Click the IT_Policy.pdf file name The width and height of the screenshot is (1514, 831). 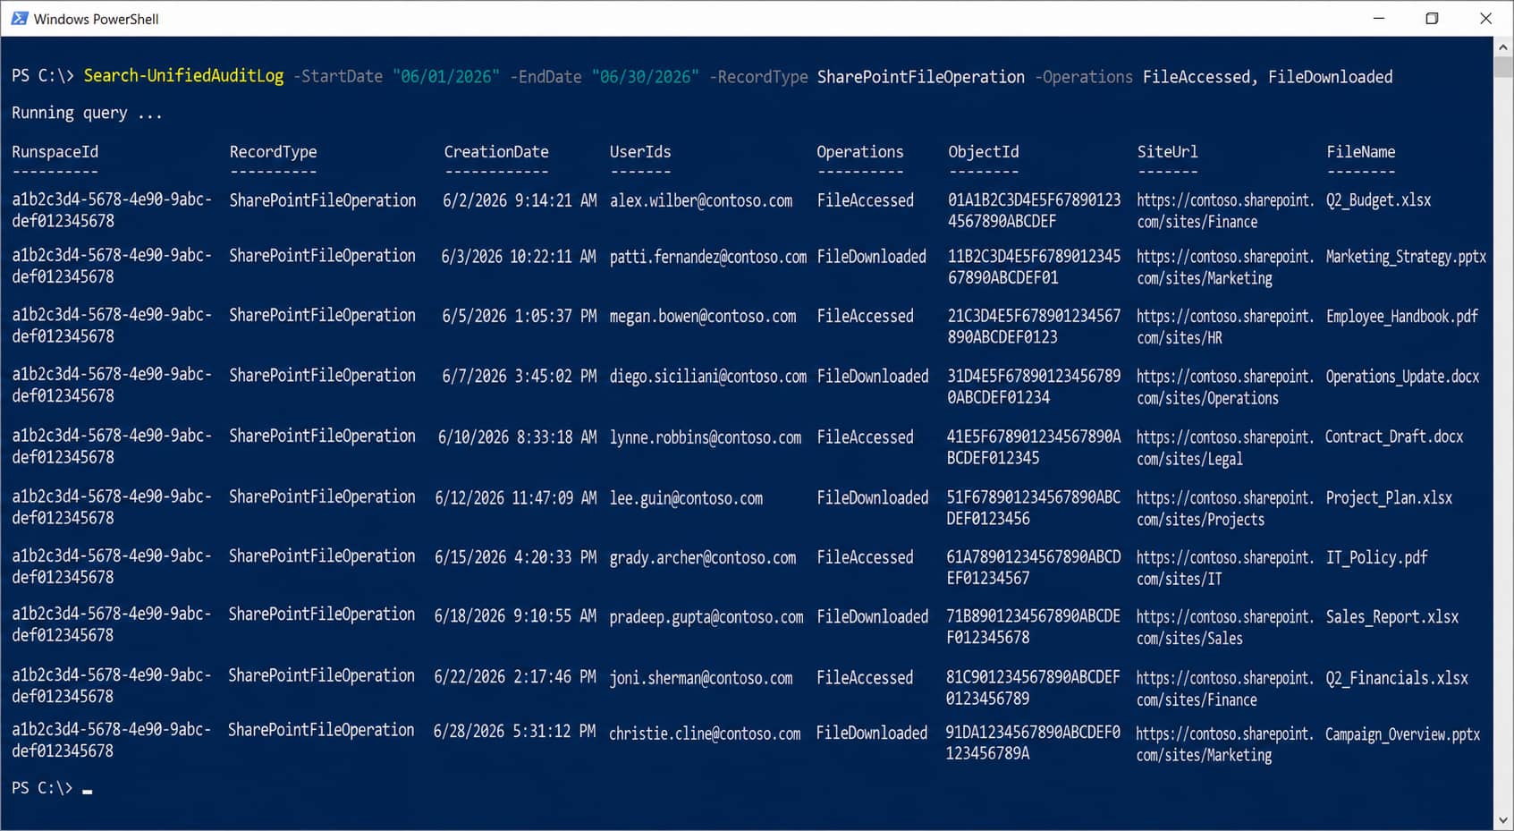[1376, 558]
